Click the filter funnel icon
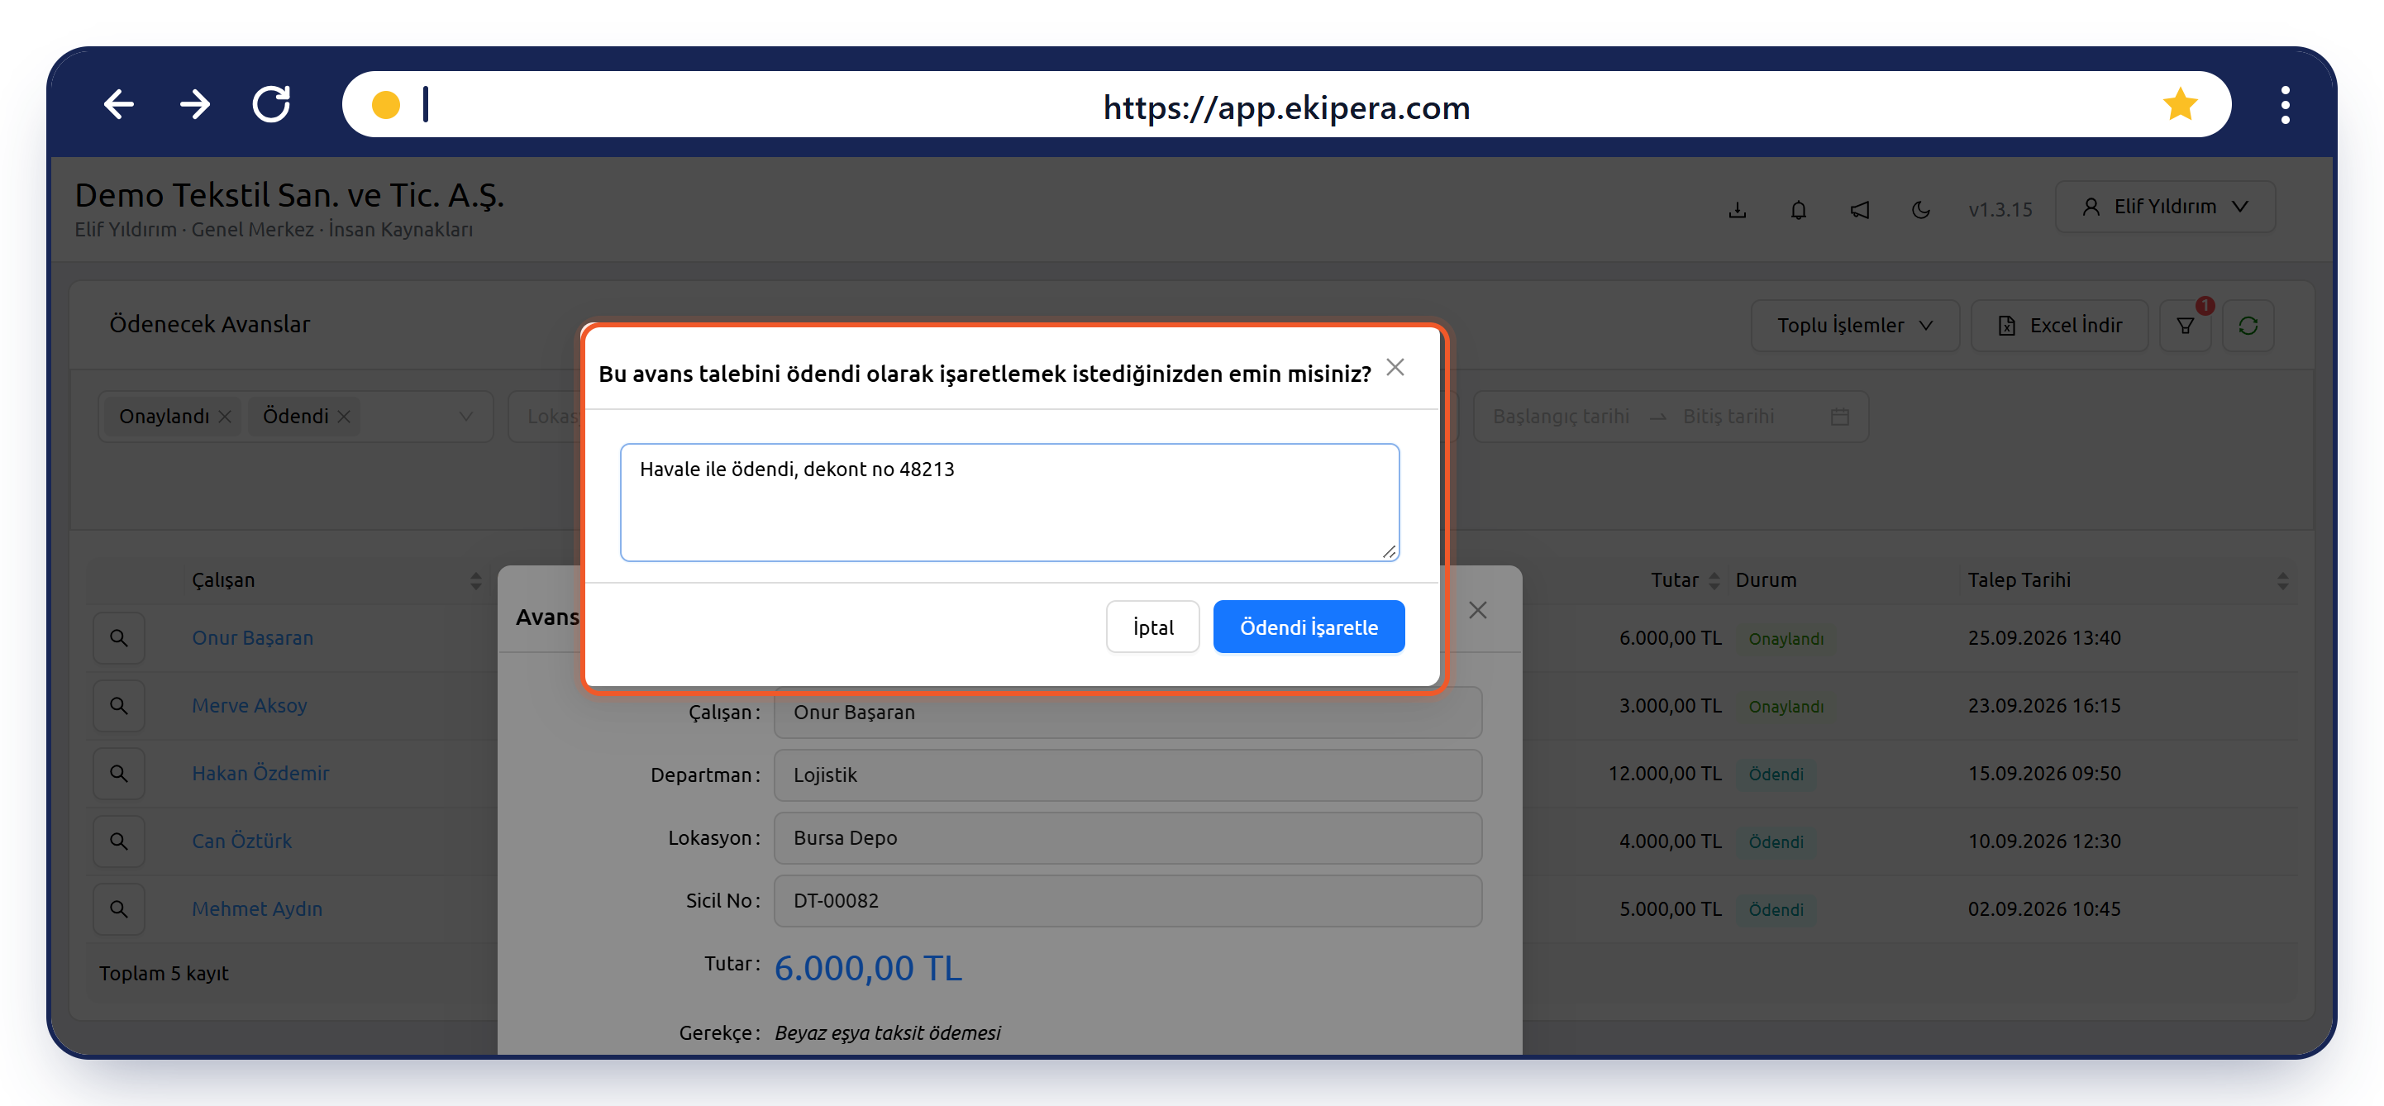The width and height of the screenshot is (2384, 1106). coord(2185,326)
